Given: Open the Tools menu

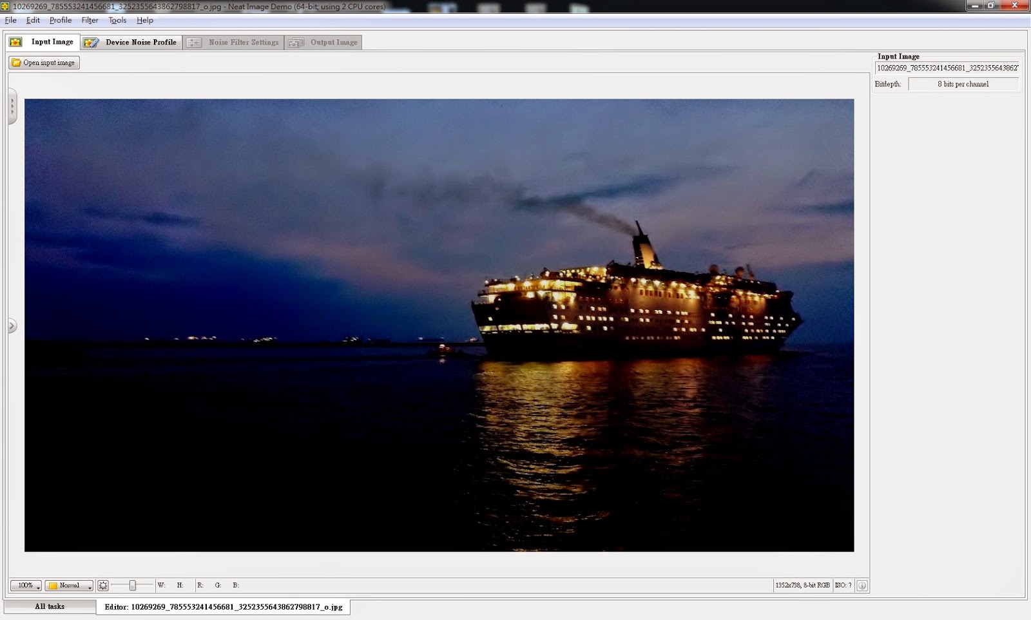Looking at the screenshot, I should click(117, 20).
